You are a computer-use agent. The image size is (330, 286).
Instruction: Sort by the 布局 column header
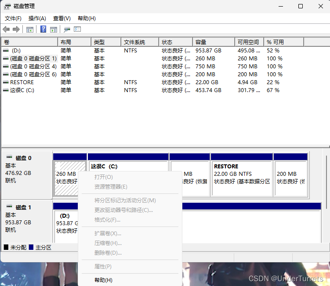[75, 42]
